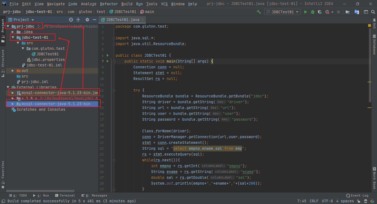Toggle tool window bars icon bottom-left
Image resolution: width=377 pixels, height=204 pixels.
3,201
